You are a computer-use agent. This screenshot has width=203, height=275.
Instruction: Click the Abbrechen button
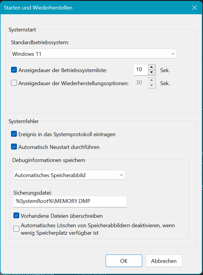[x=164, y=261]
